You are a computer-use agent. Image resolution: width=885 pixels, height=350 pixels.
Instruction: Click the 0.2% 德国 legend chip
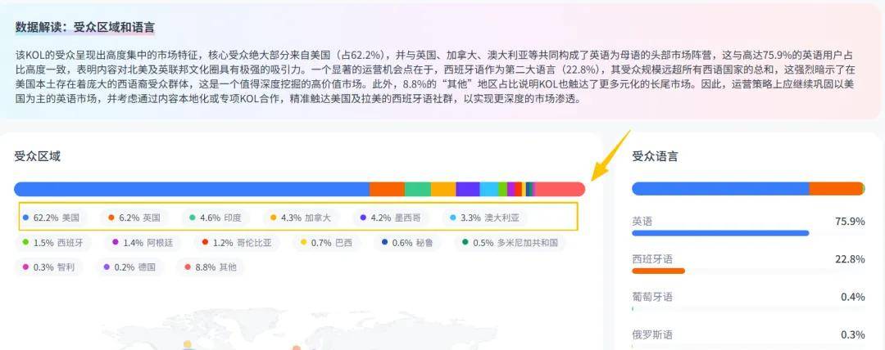click(x=129, y=267)
